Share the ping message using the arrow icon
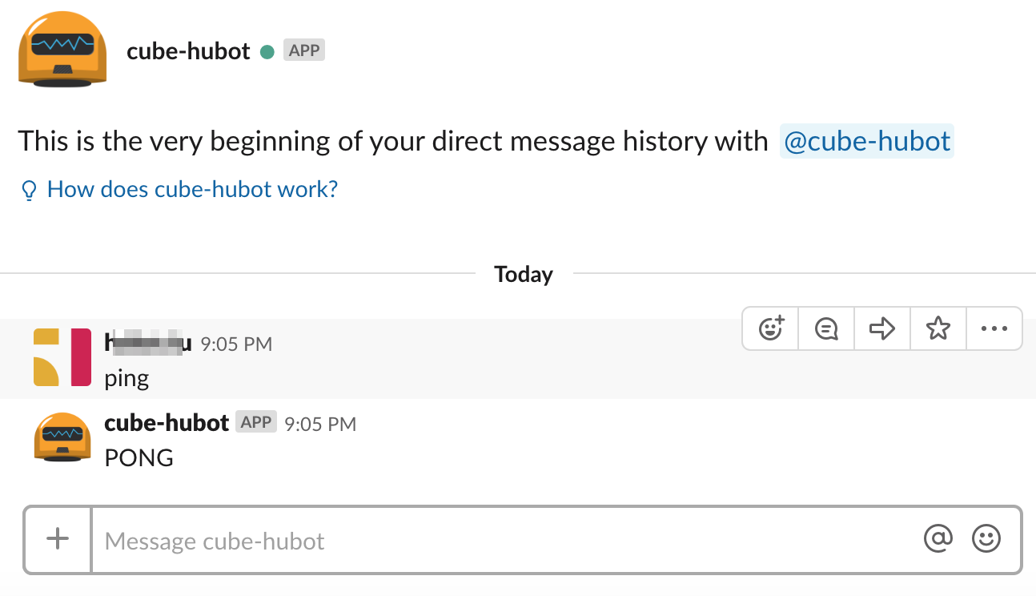The image size is (1036, 596). tap(882, 328)
